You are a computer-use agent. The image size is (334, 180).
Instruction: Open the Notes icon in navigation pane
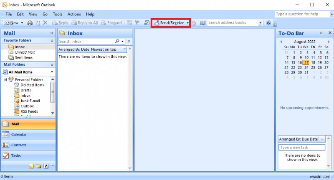31,166
